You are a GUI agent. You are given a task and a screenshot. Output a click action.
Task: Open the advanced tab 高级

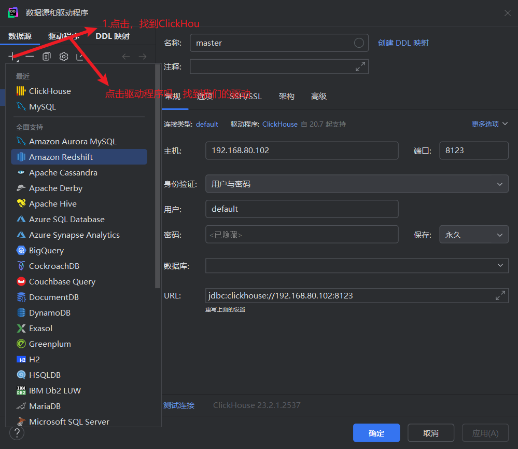click(319, 96)
